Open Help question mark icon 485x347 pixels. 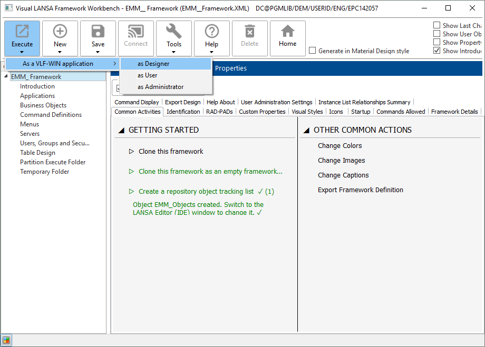tap(212, 32)
